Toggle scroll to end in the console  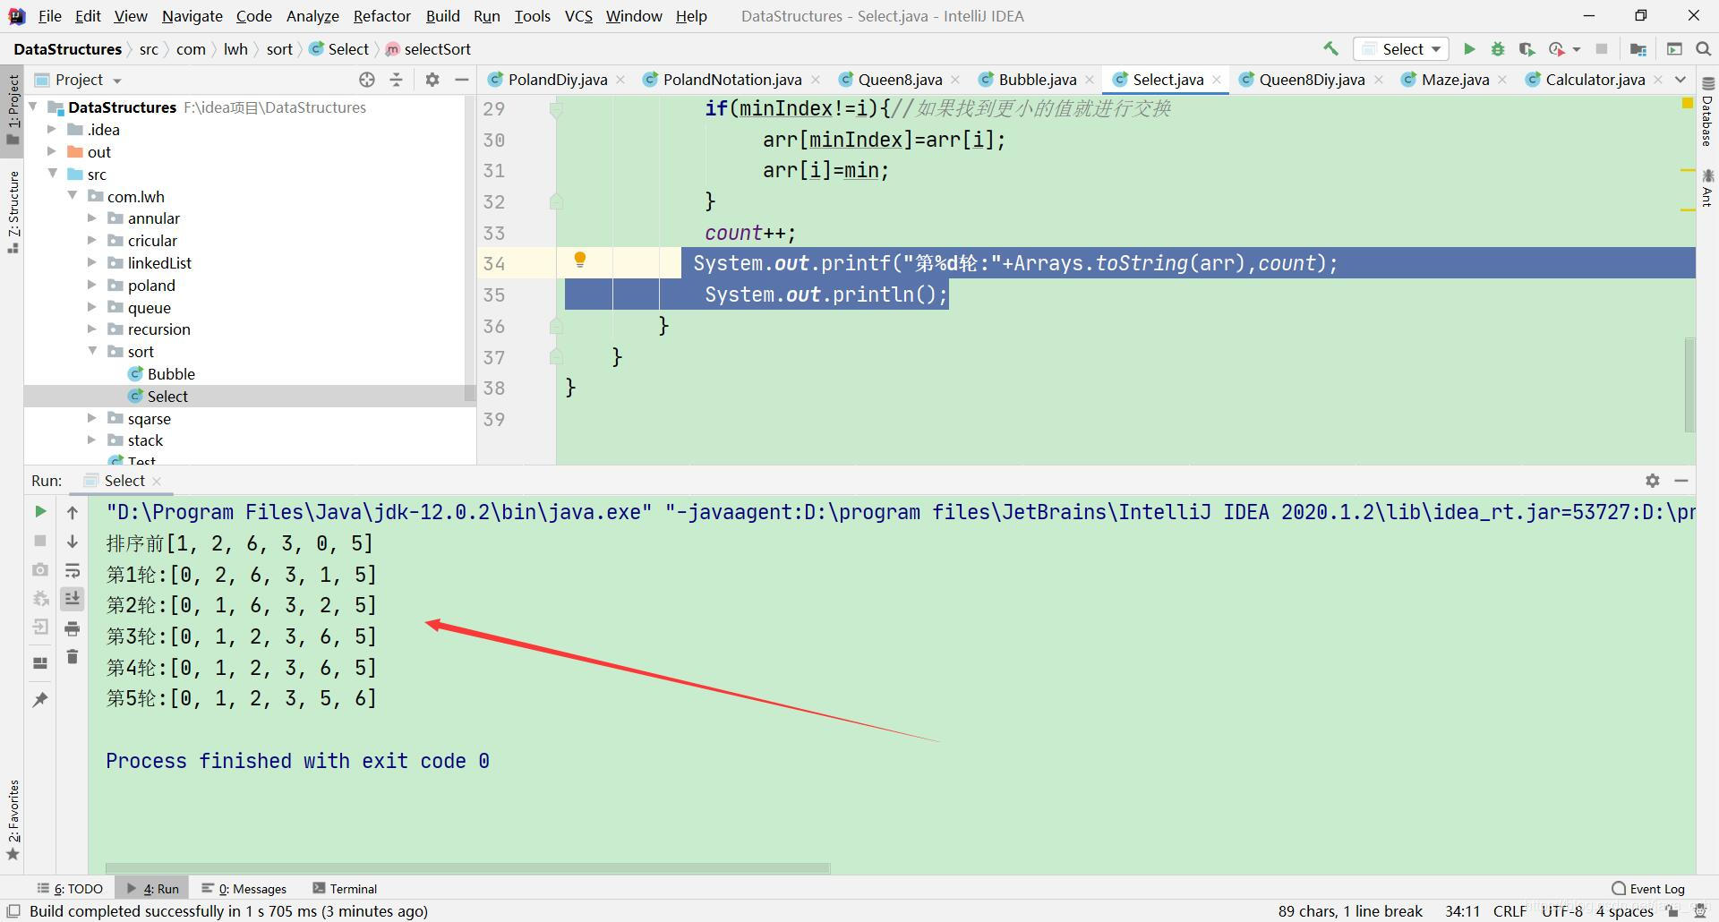click(73, 599)
